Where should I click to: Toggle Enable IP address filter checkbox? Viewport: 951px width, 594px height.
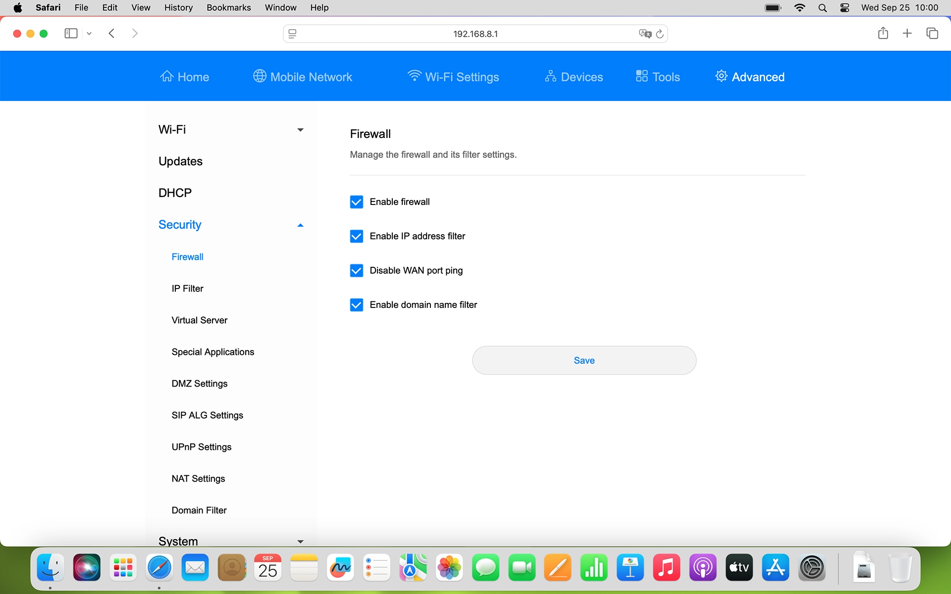[357, 236]
